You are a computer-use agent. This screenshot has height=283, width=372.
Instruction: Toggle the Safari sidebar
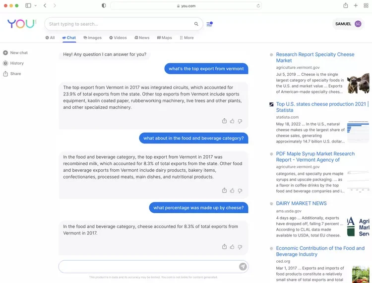[x=28, y=5]
